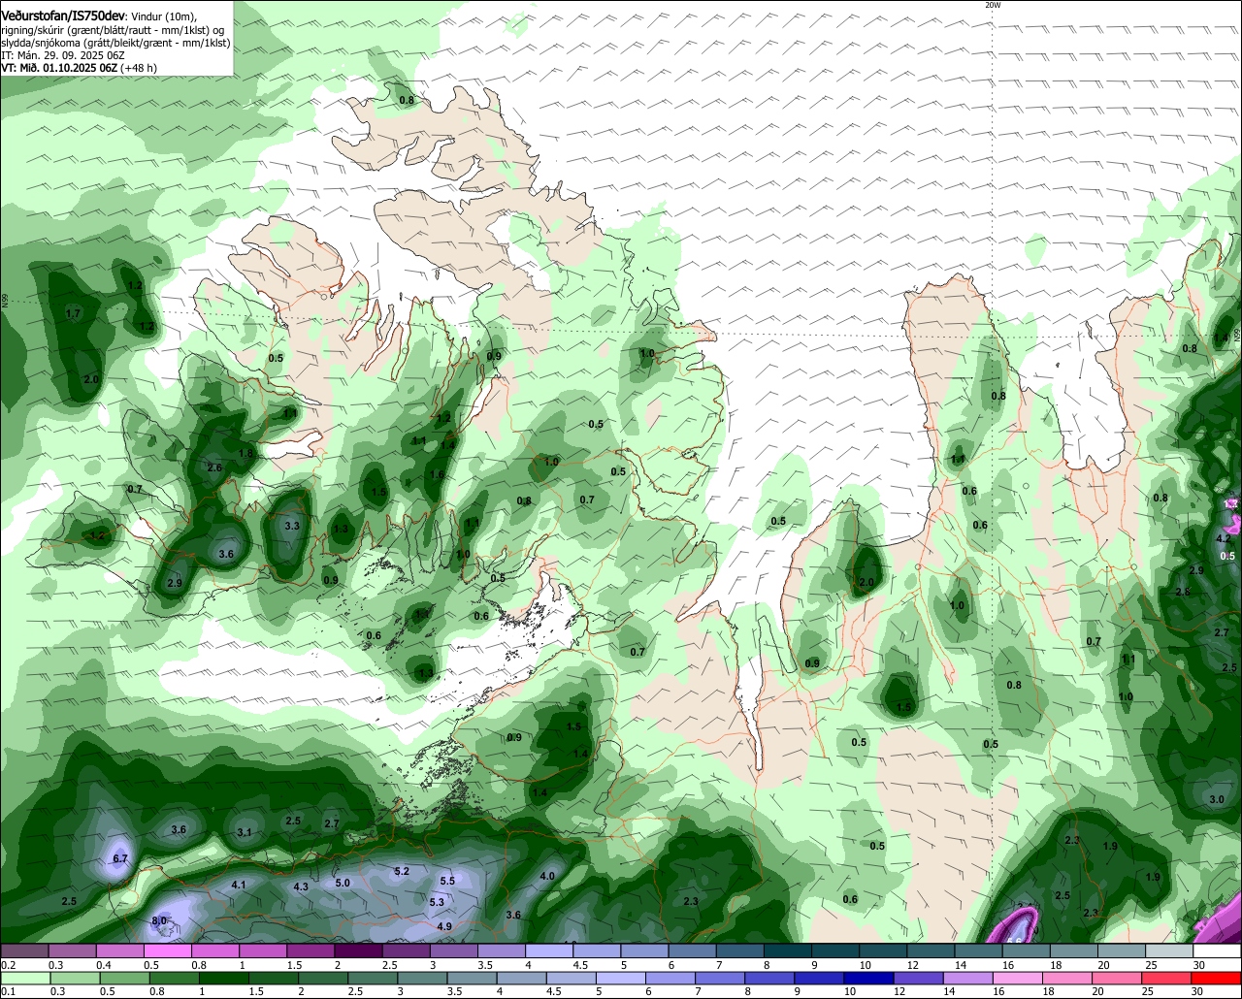Click the 20W longitude label
Viewport: 1242px width, 999px height.
[992, 5]
